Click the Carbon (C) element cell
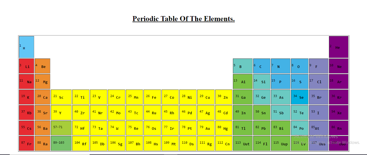Image resolution: width=367 pixels, height=155 pixels. (x=262, y=66)
